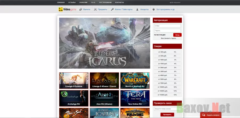The width and height of the screenshot is (240, 118).
Task: Click the РЕГИСТРАЦИЯ link
Action: coord(160,35)
